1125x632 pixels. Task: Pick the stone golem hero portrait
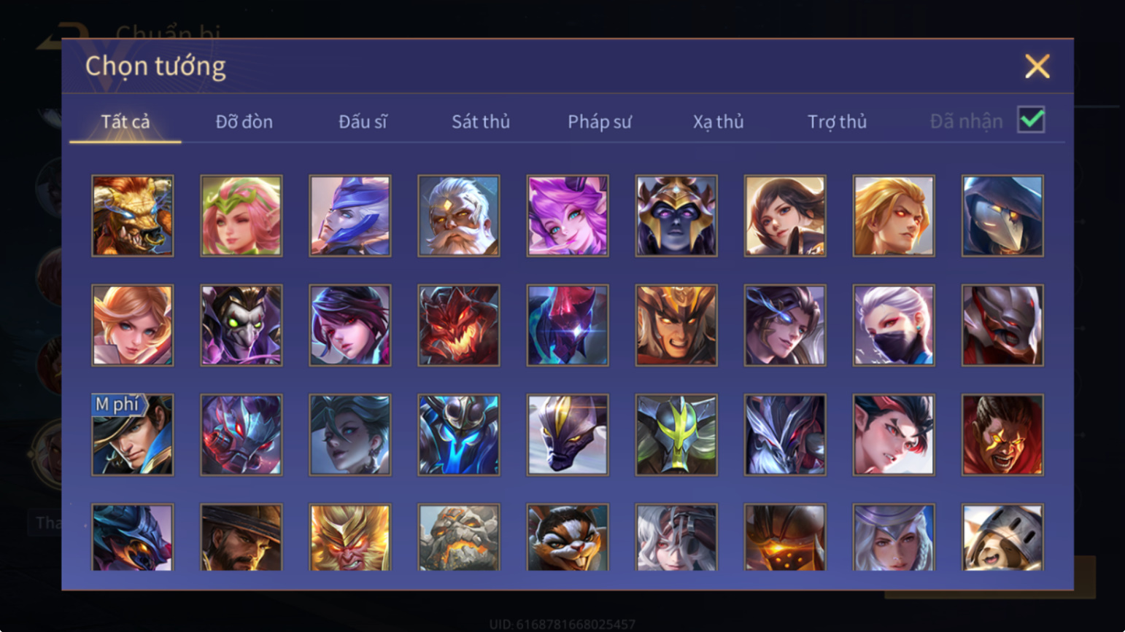tap(459, 537)
